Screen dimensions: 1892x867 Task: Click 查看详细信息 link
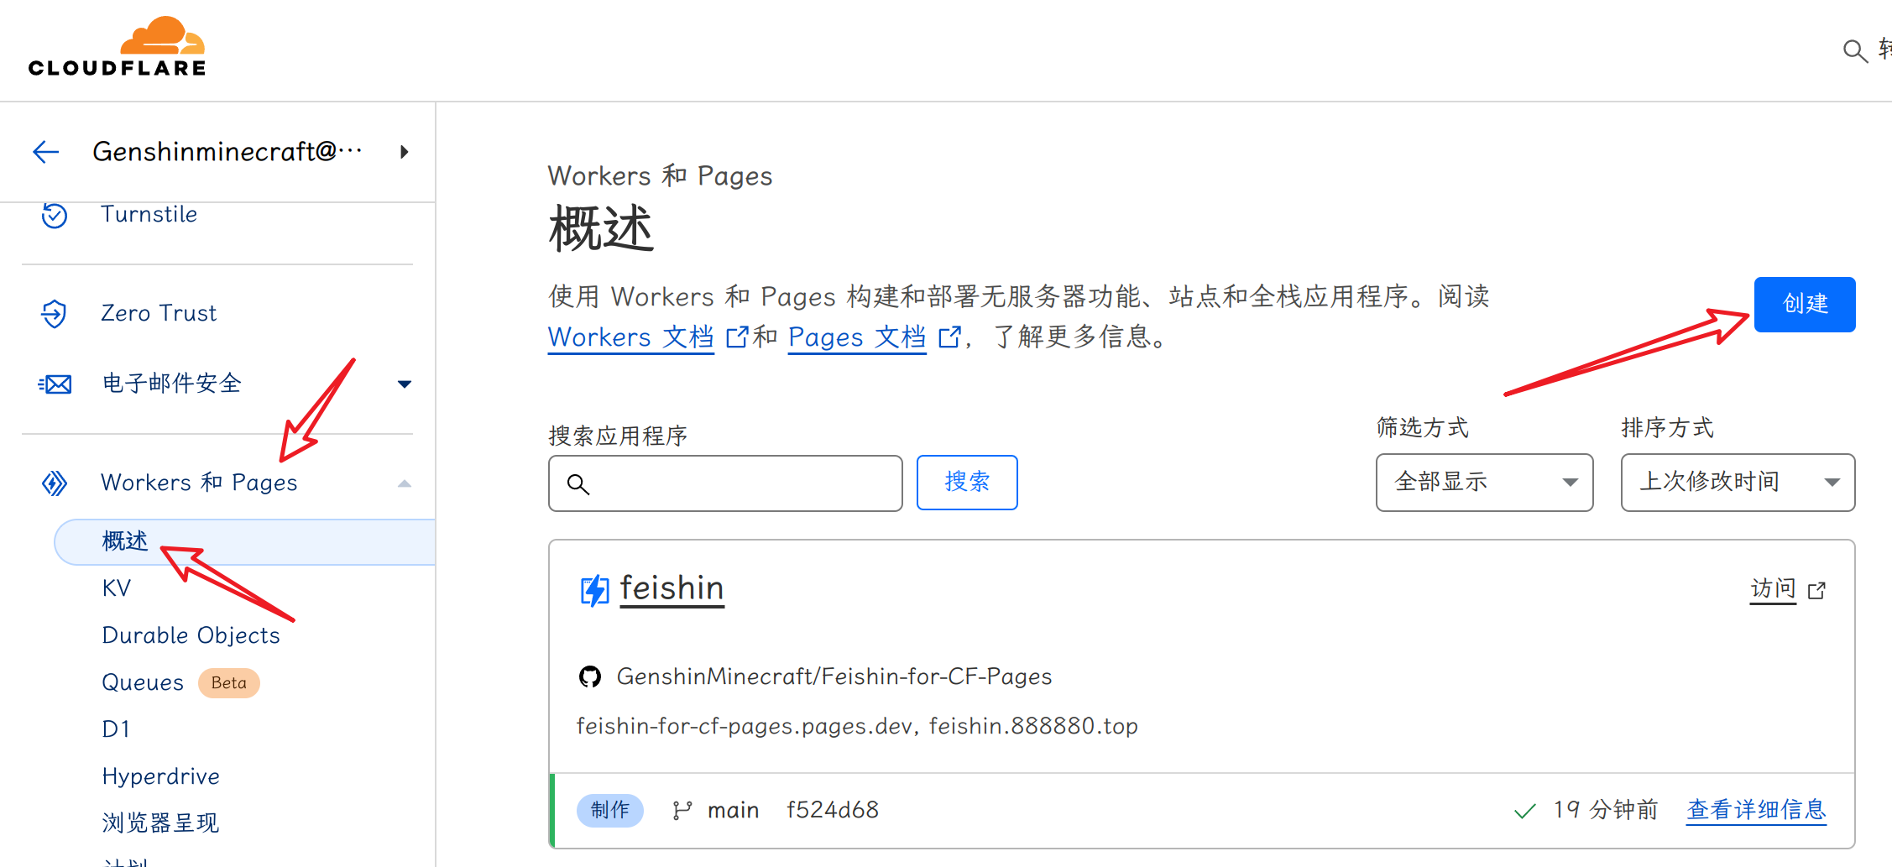point(1756,811)
